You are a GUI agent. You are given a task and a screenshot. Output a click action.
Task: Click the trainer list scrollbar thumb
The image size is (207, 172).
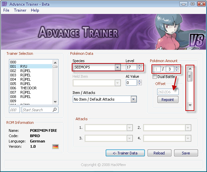click(55, 67)
